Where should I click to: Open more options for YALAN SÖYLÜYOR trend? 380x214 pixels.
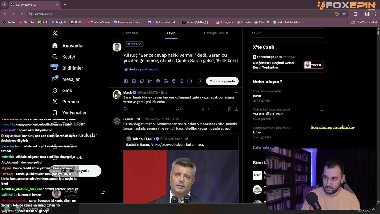[x=321, y=110]
